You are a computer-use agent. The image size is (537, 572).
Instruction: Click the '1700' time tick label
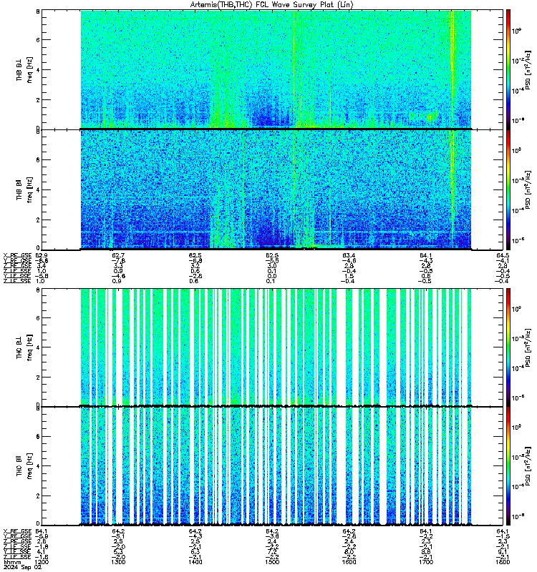point(426,562)
